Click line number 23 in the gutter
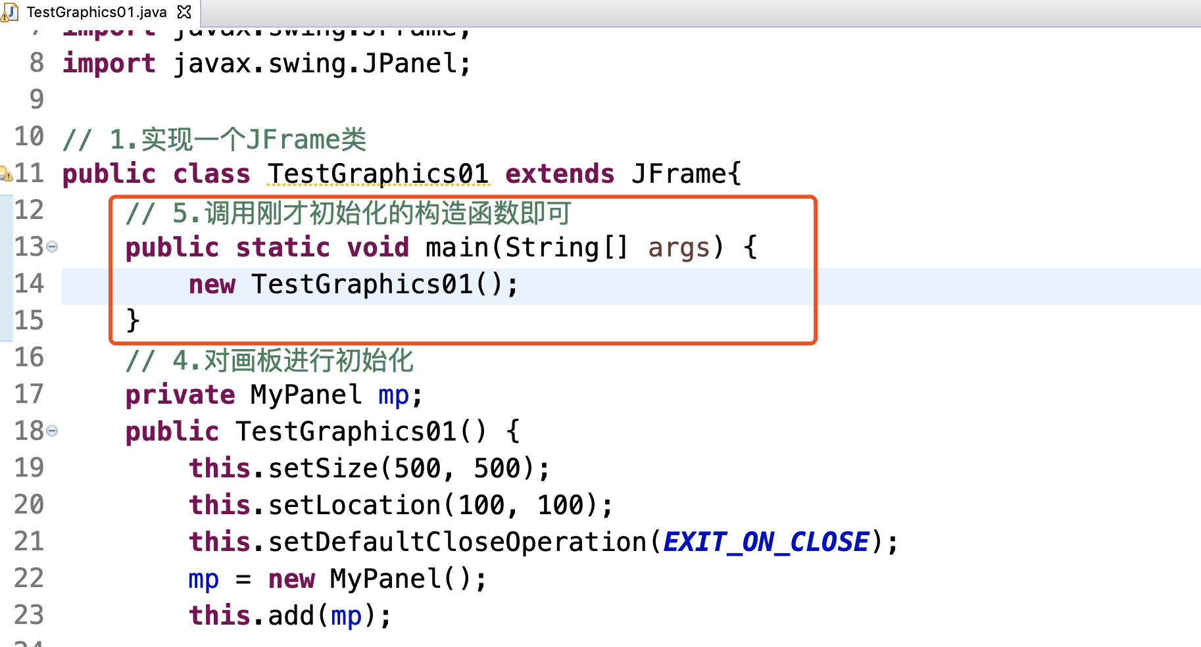The width and height of the screenshot is (1201, 647). point(29,615)
